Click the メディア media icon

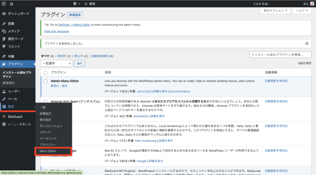[4, 31]
